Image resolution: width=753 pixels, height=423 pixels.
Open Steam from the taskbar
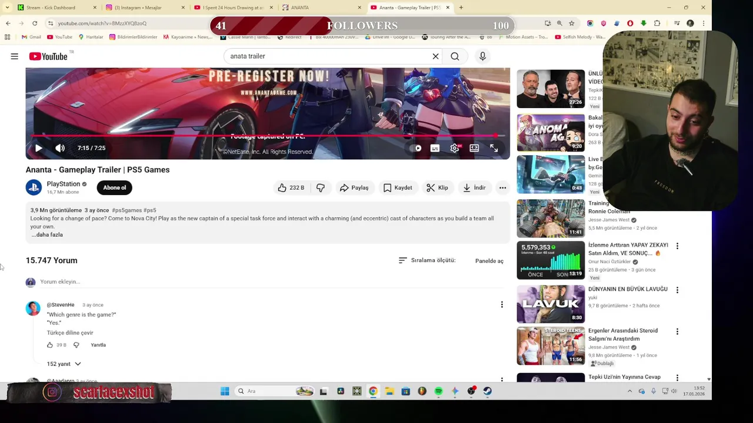(x=488, y=391)
